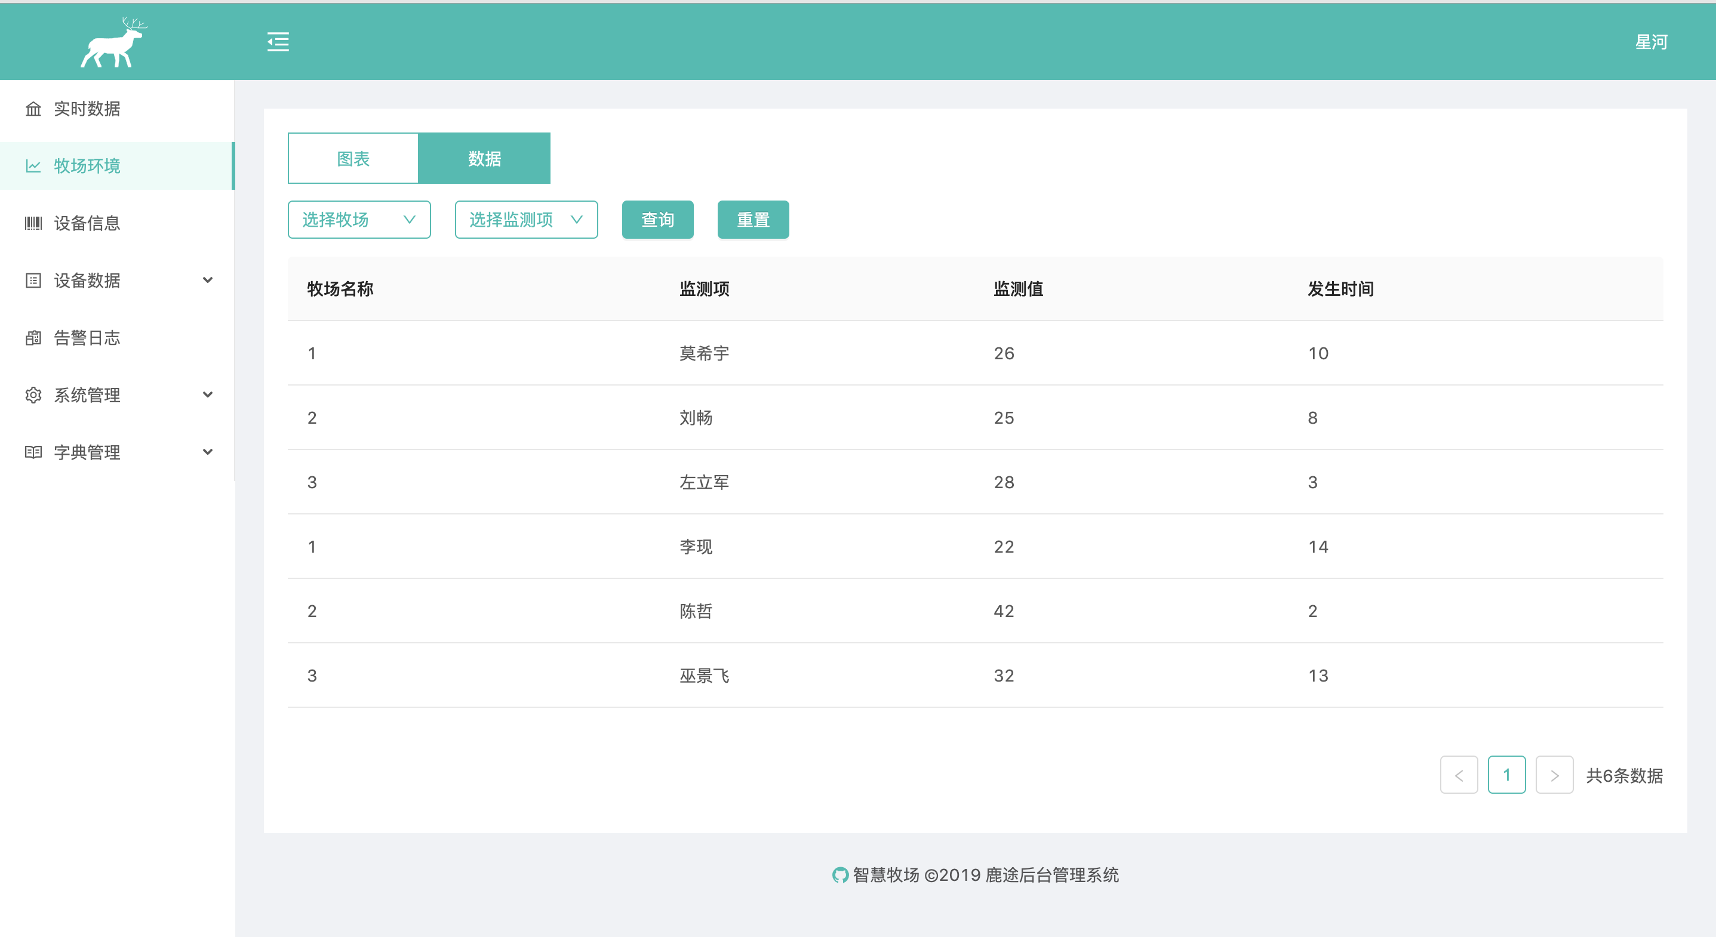Expand the 字典管理 submenu chevron
The width and height of the screenshot is (1716, 937).
[208, 452]
